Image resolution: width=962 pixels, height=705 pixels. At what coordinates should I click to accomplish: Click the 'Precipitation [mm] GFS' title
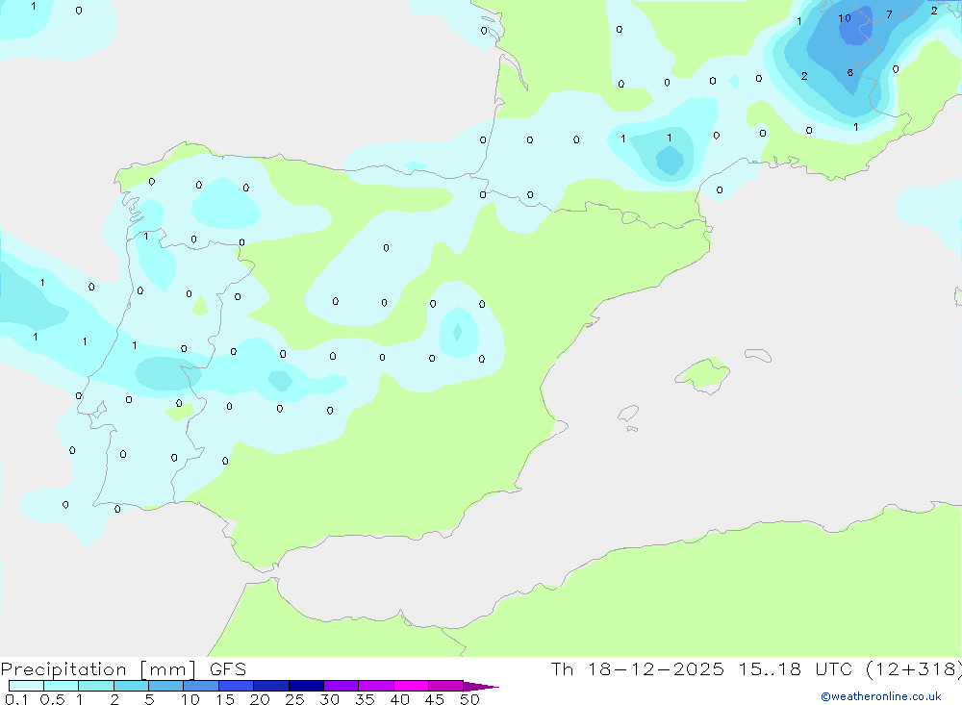(x=123, y=669)
